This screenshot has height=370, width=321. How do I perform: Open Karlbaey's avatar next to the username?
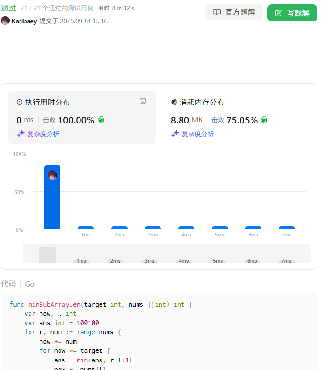pos(5,21)
